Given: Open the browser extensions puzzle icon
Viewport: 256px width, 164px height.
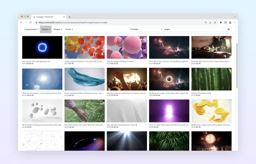Looking at the screenshot, I should [221, 23].
